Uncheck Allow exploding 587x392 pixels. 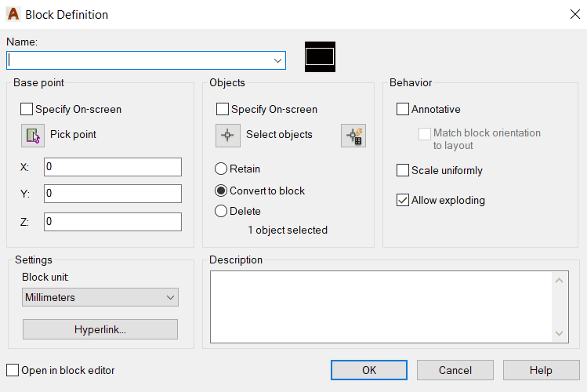pos(403,200)
